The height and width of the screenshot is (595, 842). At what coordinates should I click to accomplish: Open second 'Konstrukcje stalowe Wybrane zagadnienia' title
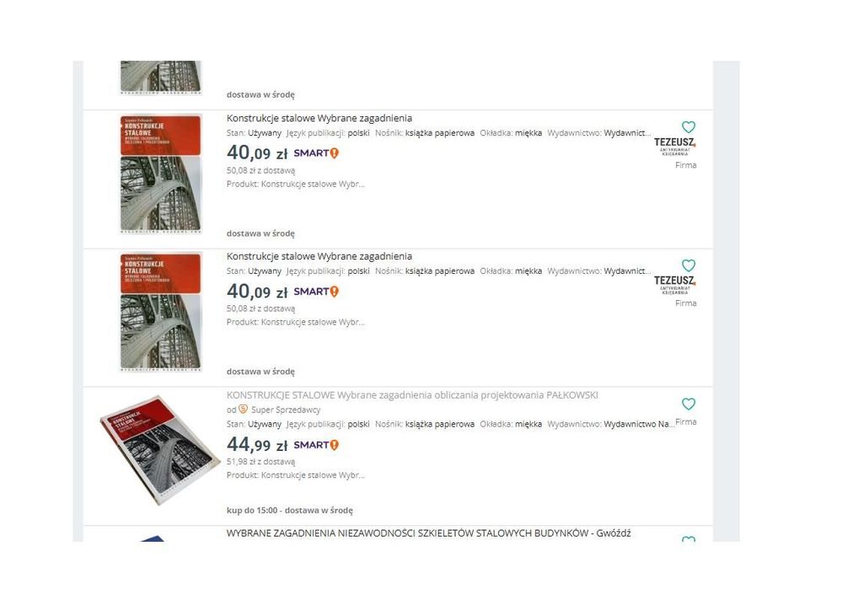pos(319,256)
